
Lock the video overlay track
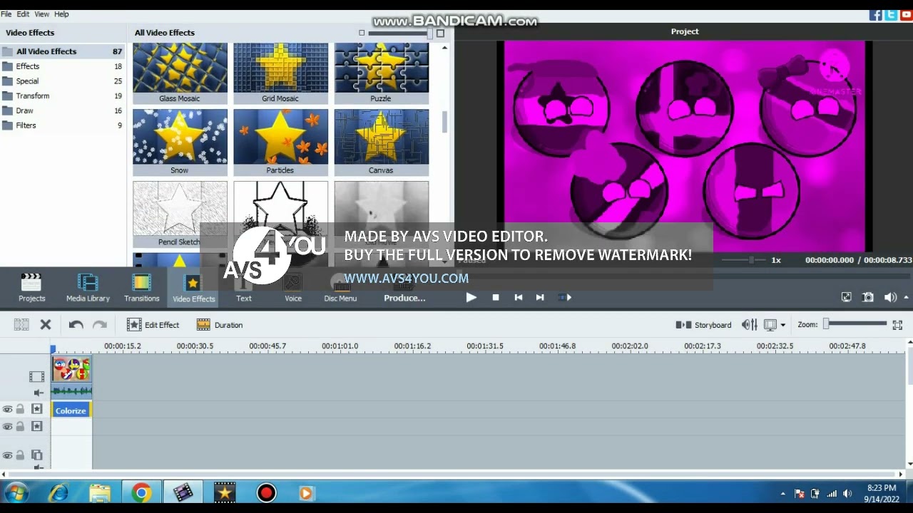(x=20, y=455)
